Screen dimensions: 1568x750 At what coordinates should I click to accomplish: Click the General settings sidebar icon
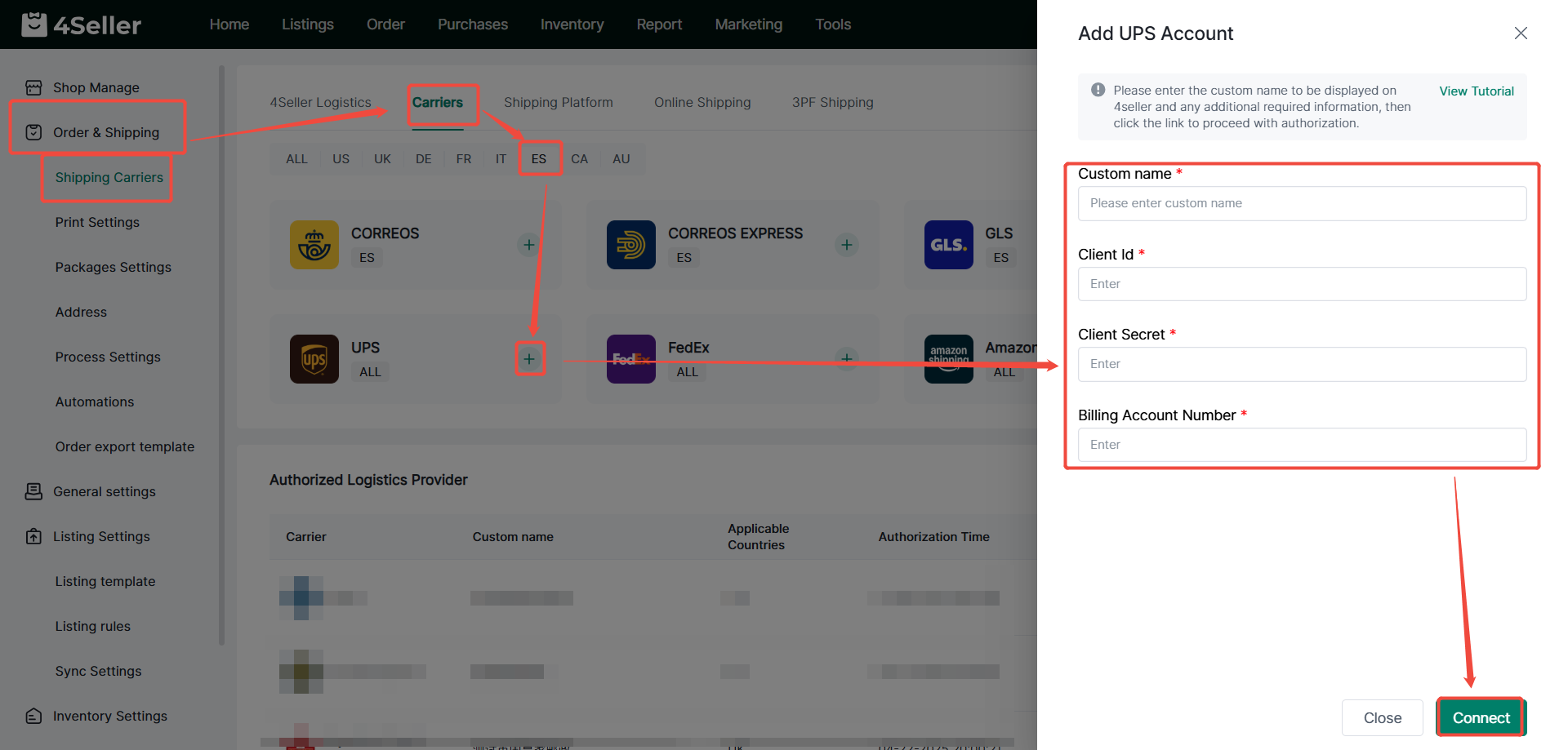coord(33,491)
